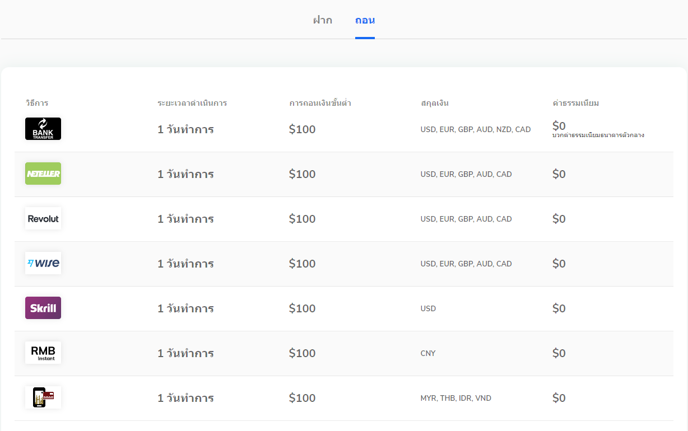
Task: Click $0 fee in Revolut row
Action: tap(559, 219)
